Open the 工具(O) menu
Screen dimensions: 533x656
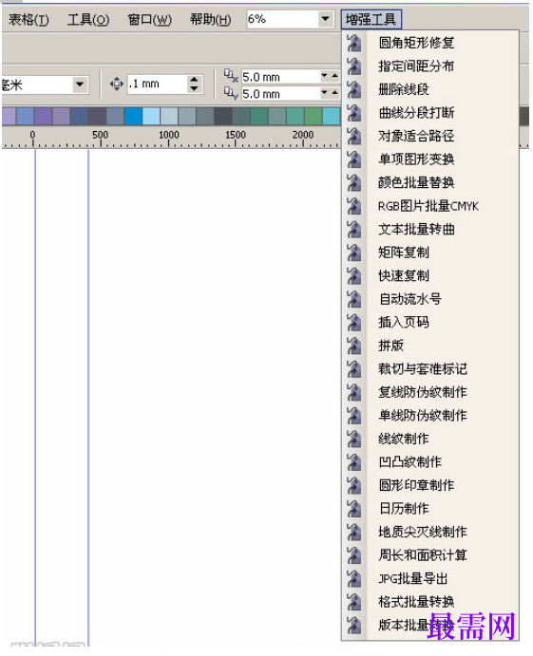coord(88,20)
